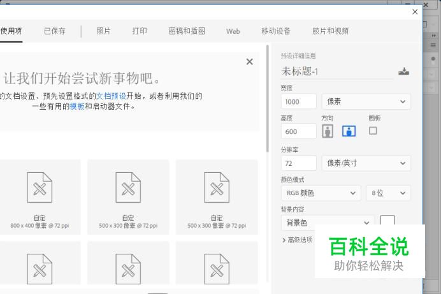Switch to the 图稿和插图 tab
Image resolution: width=441 pixels, height=294 pixels.
tap(187, 31)
